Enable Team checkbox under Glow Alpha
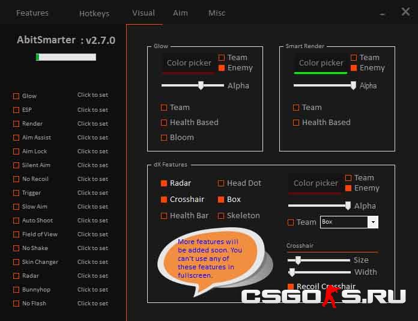Screen dimensions: 418x321 [x=164, y=108]
